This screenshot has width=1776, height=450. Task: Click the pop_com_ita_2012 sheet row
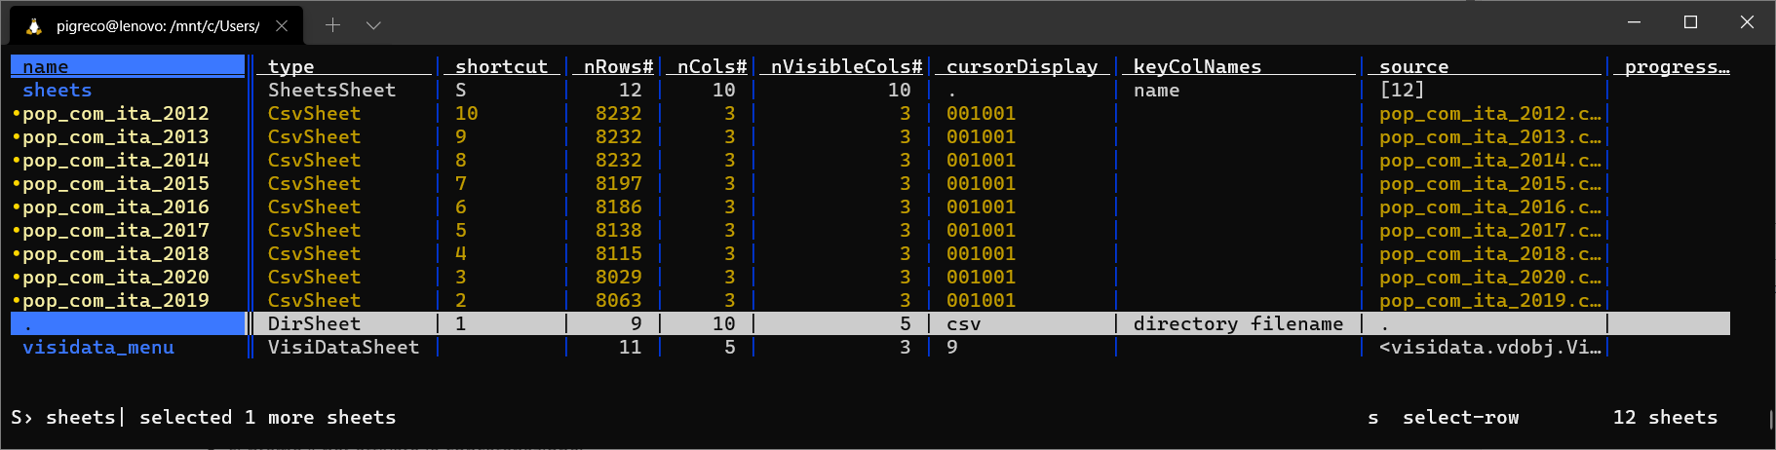(x=115, y=114)
